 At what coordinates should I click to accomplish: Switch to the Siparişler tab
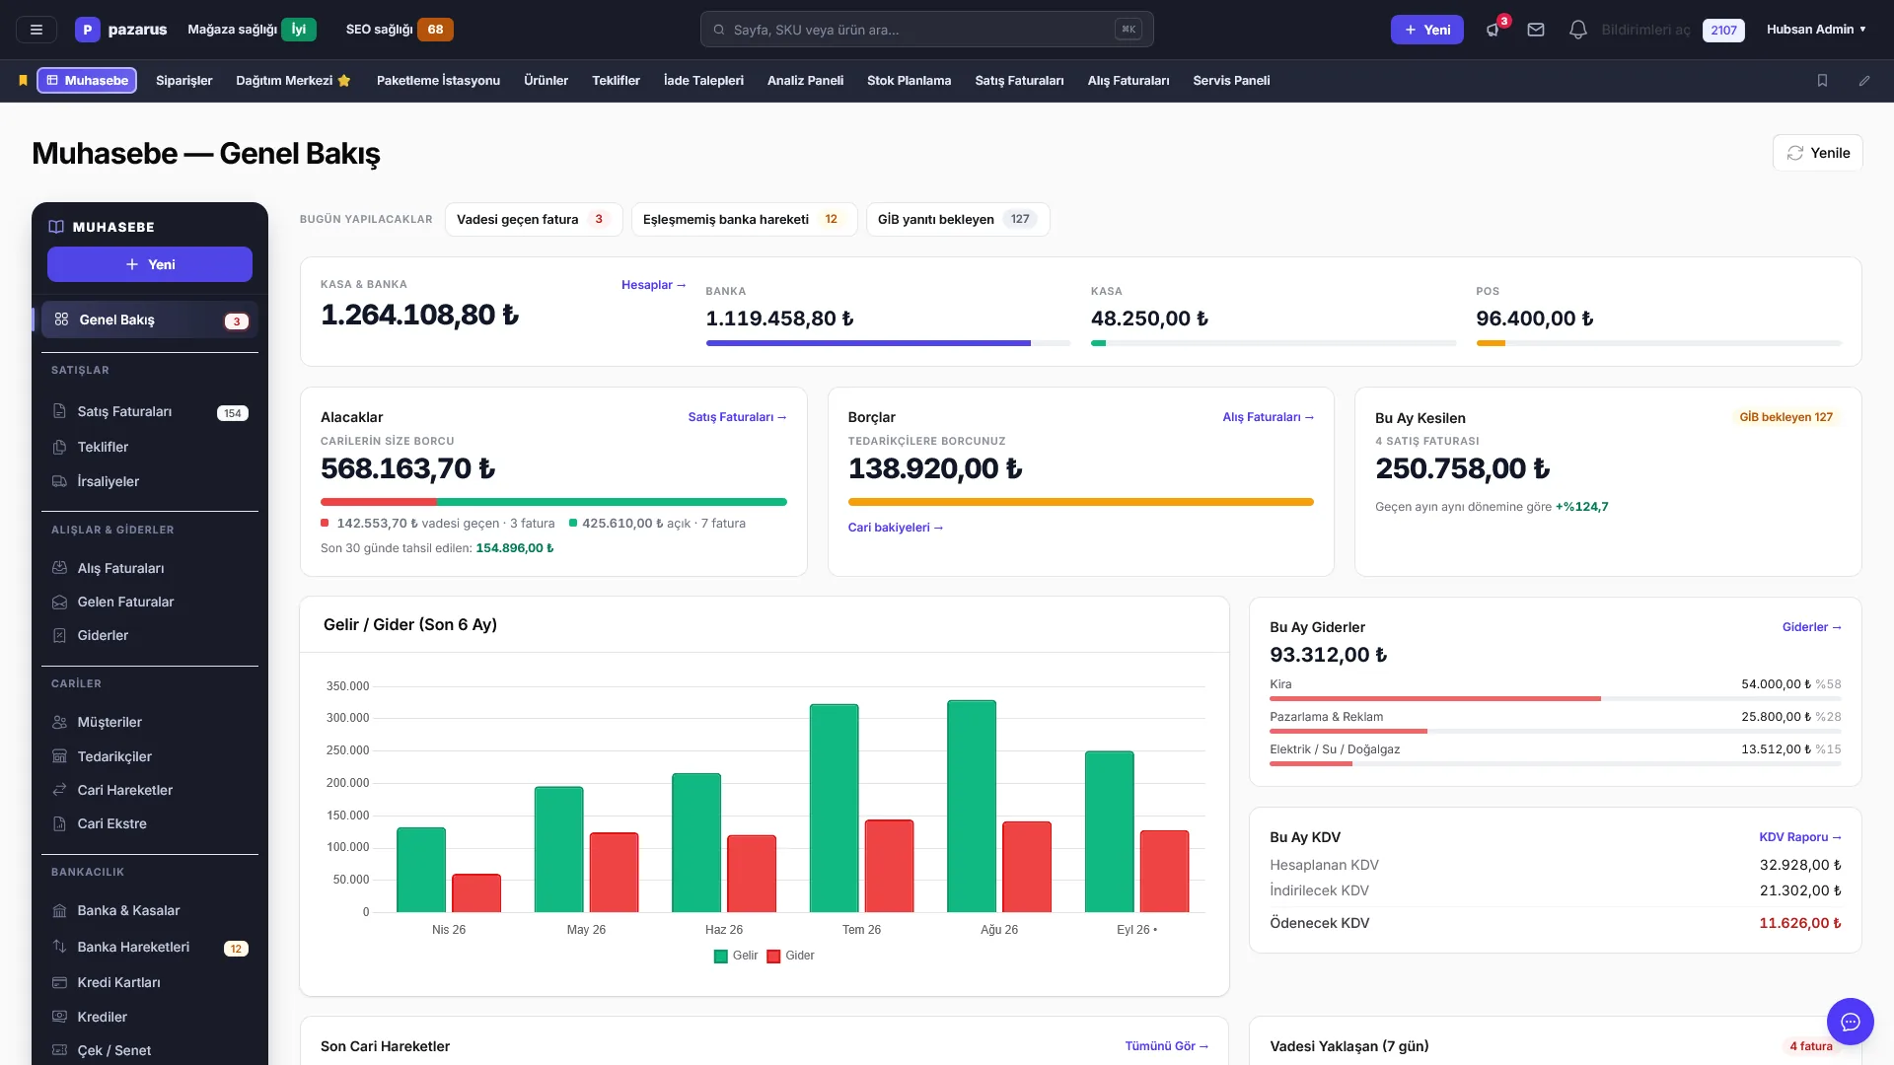point(183,81)
